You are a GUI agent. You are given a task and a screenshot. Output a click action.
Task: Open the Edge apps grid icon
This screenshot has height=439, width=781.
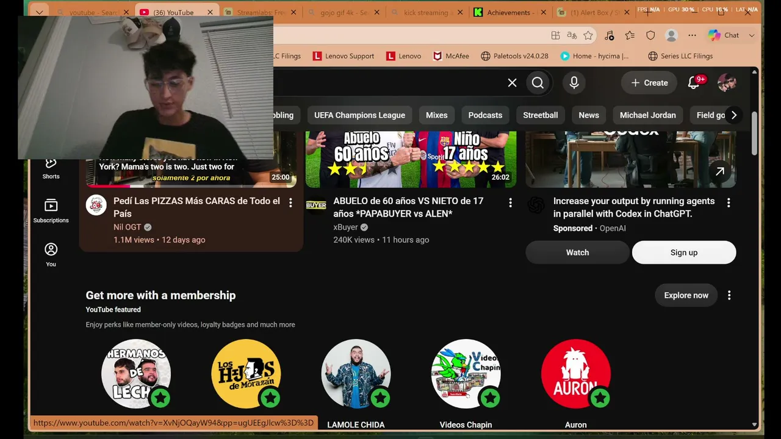(x=555, y=35)
